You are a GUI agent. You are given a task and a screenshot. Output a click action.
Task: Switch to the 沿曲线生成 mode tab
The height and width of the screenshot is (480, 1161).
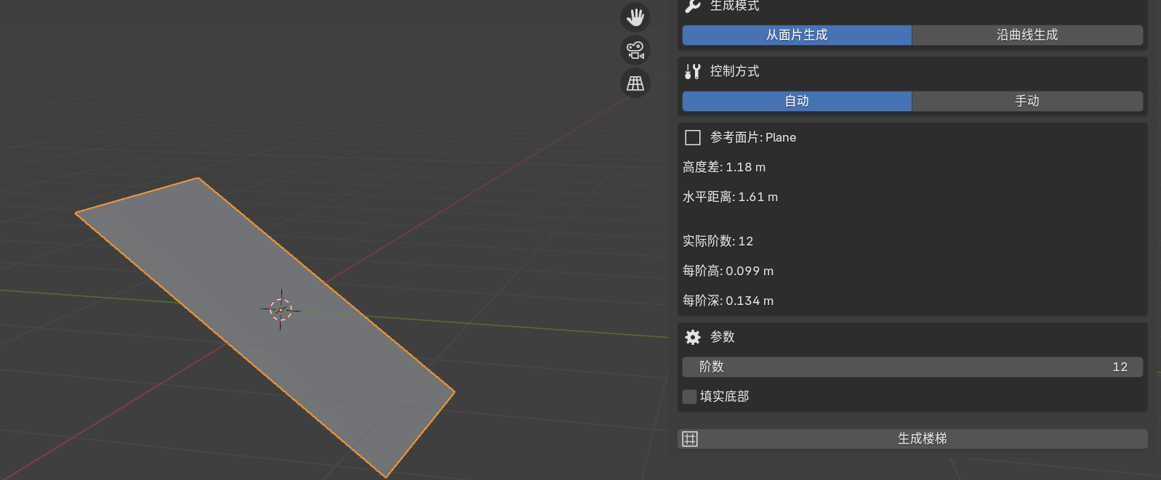pyautogui.click(x=1027, y=35)
